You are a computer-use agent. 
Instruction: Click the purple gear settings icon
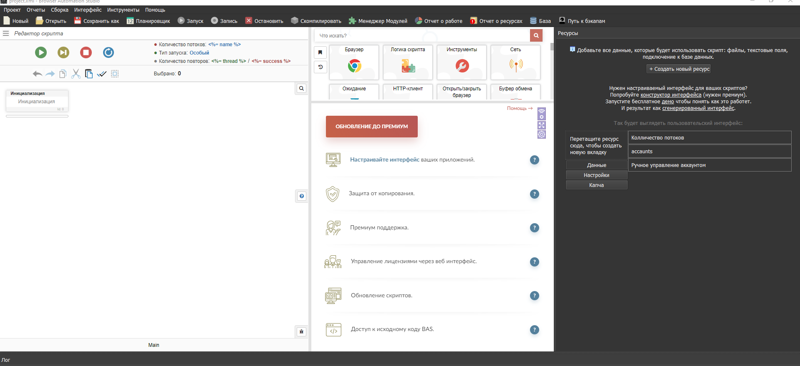pyautogui.click(x=541, y=134)
